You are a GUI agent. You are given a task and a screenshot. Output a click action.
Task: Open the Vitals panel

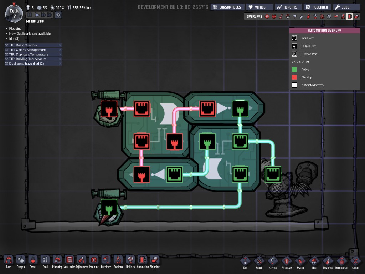click(259, 7)
